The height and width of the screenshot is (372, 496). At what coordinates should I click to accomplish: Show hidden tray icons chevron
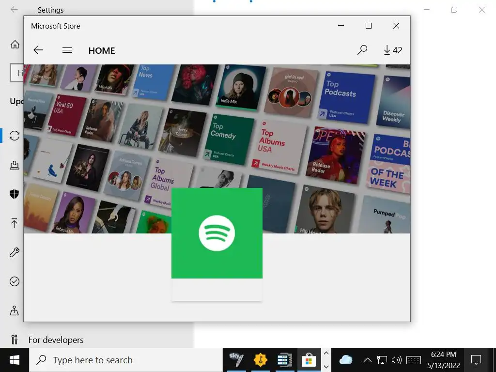tap(367, 360)
